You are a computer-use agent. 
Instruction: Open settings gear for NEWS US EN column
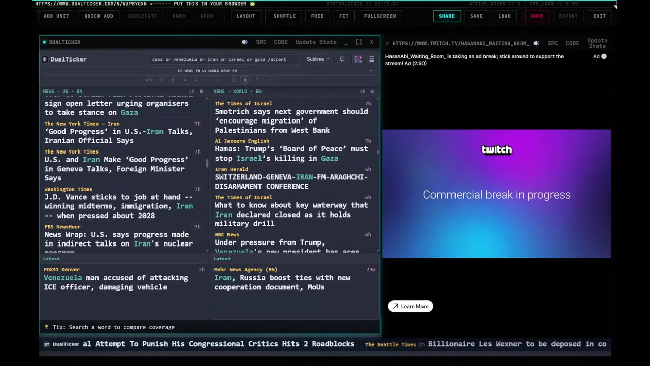click(201, 91)
